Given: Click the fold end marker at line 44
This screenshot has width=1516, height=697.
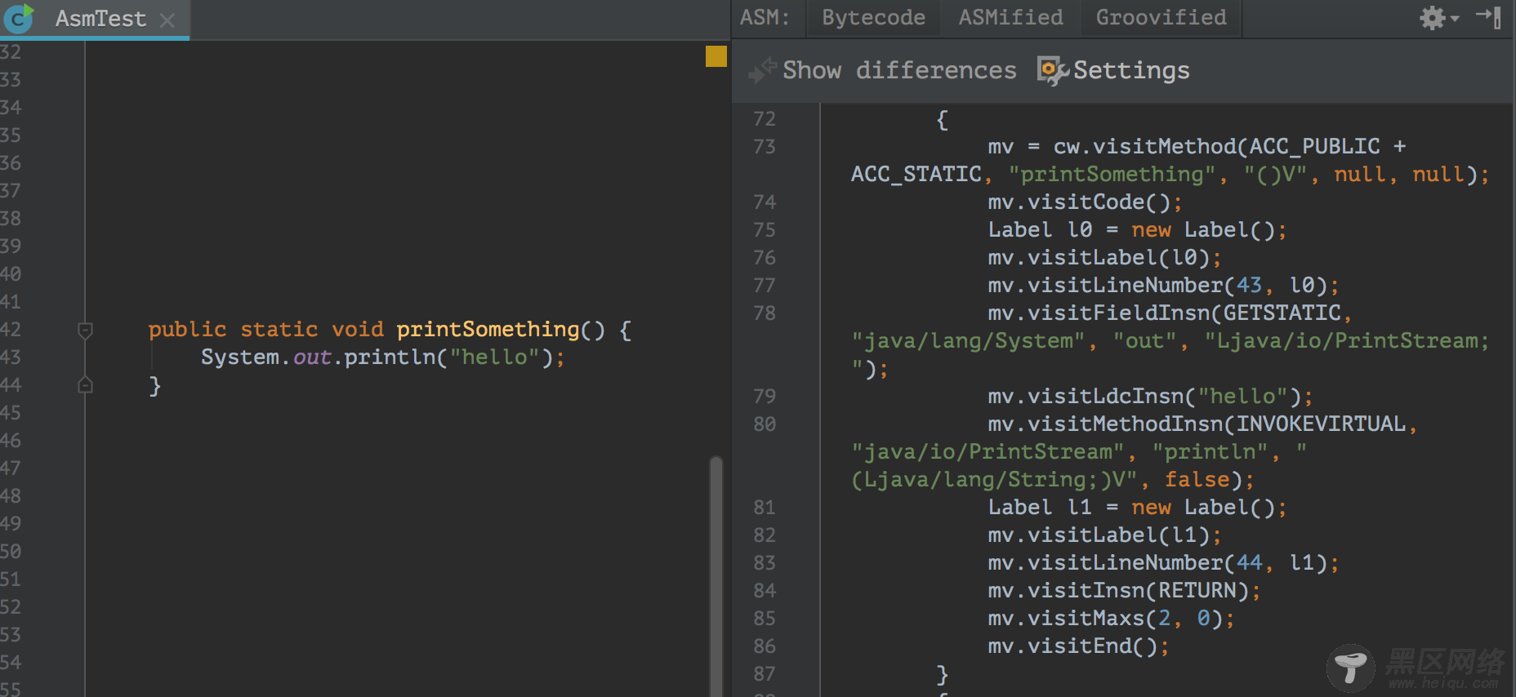Looking at the screenshot, I should coord(85,384).
